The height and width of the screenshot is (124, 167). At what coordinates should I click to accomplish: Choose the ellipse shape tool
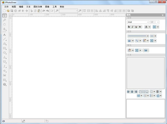5,53
